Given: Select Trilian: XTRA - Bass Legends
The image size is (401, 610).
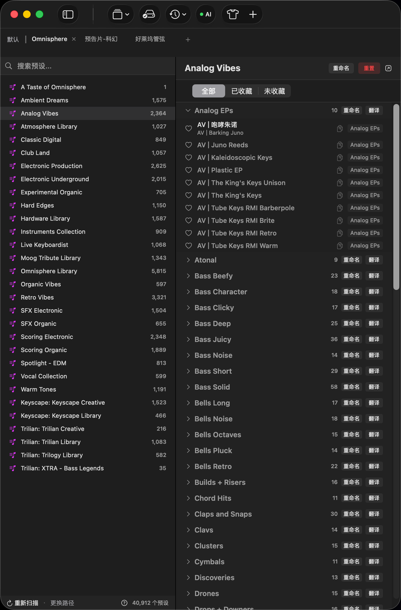Looking at the screenshot, I should [x=88, y=468].
